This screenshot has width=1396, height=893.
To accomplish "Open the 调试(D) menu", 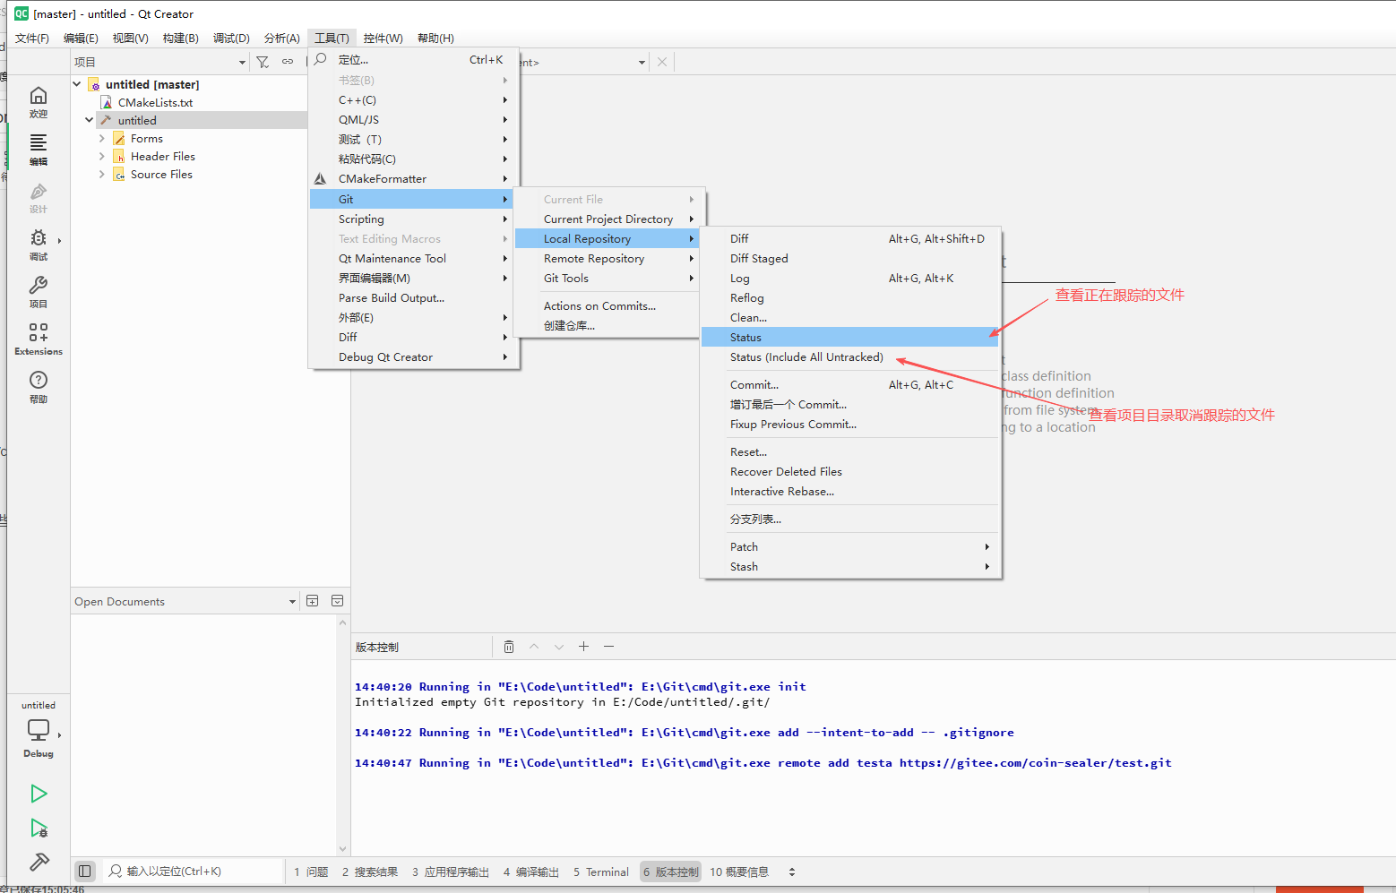I will pos(231,38).
